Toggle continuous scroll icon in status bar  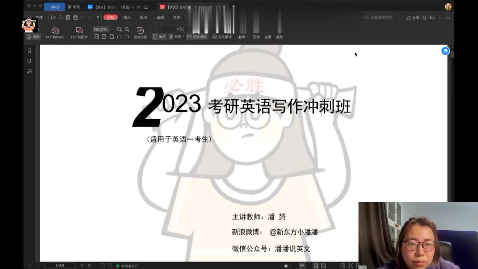click(302, 266)
